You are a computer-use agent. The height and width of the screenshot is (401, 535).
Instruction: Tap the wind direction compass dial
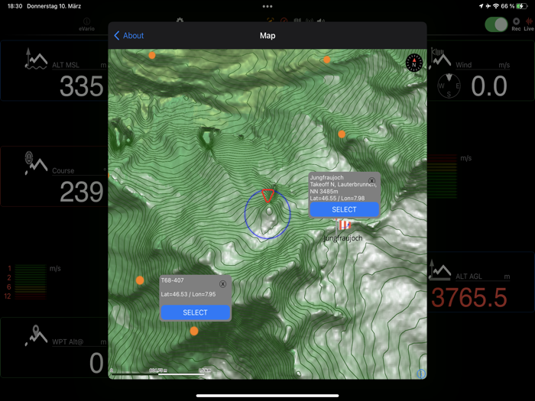click(449, 86)
